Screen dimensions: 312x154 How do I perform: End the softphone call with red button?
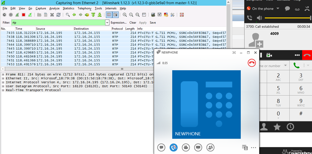click(307, 55)
